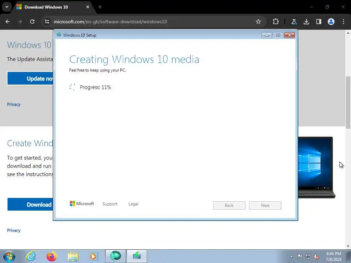Viewport: 351px width, 263px height.
Task: Click the Back button in Setup
Action: (229, 205)
